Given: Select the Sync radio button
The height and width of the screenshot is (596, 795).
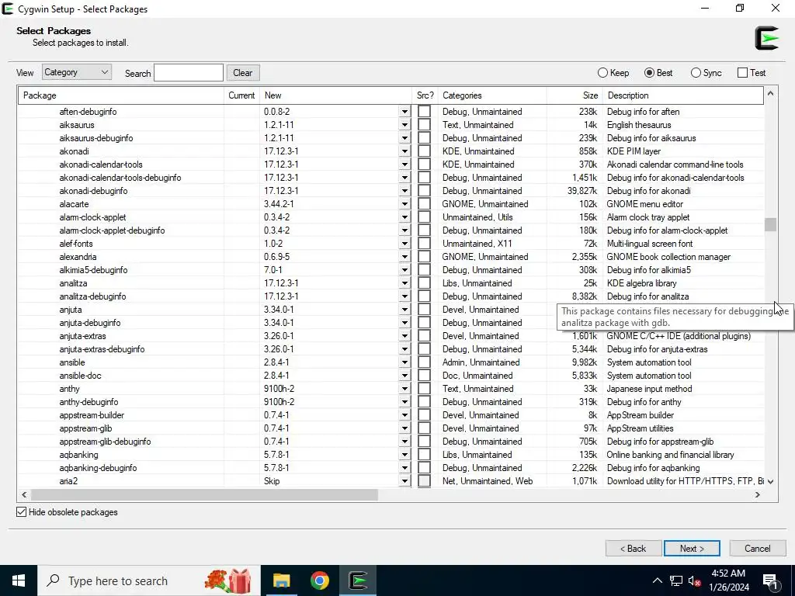Looking at the screenshot, I should 696,73.
